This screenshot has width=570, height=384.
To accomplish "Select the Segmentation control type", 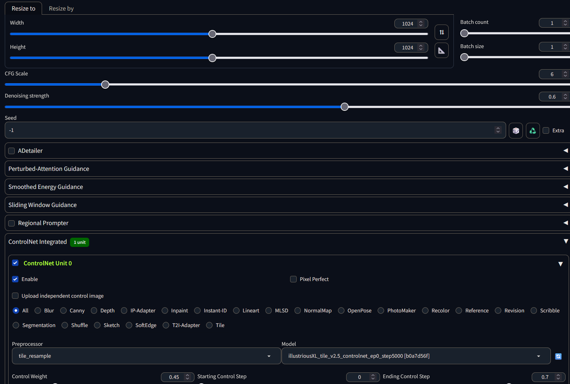I will (16, 325).
